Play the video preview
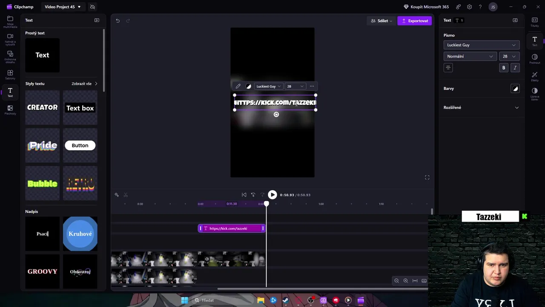Screen dimensions: 545x307 pos(272,195)
